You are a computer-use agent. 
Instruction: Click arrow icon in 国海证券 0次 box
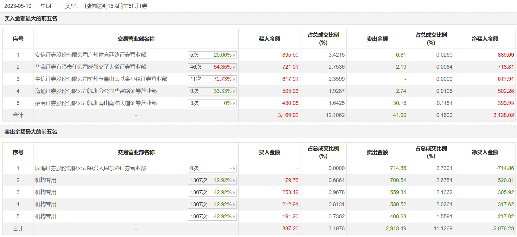[234, 169]
